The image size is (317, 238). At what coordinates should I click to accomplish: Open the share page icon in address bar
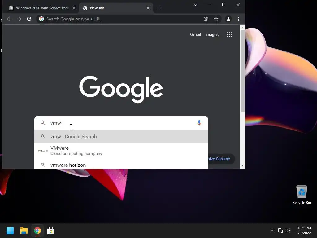pyautogui.click(x=206, y=19)
